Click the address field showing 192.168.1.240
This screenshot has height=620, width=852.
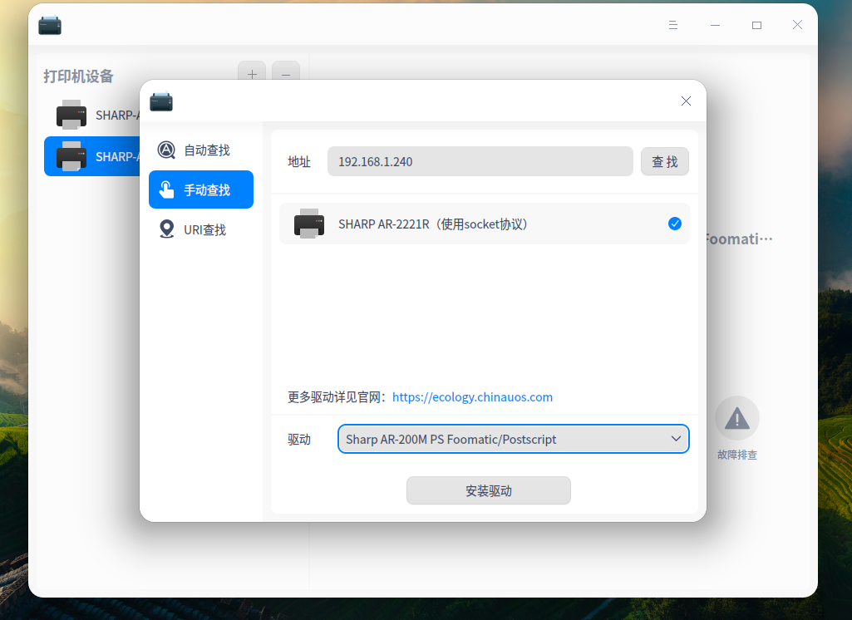click(x=480, y=161)
